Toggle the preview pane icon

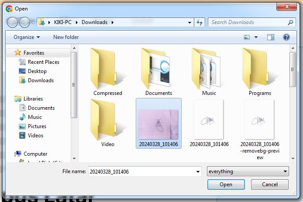(x=271, y=37)
